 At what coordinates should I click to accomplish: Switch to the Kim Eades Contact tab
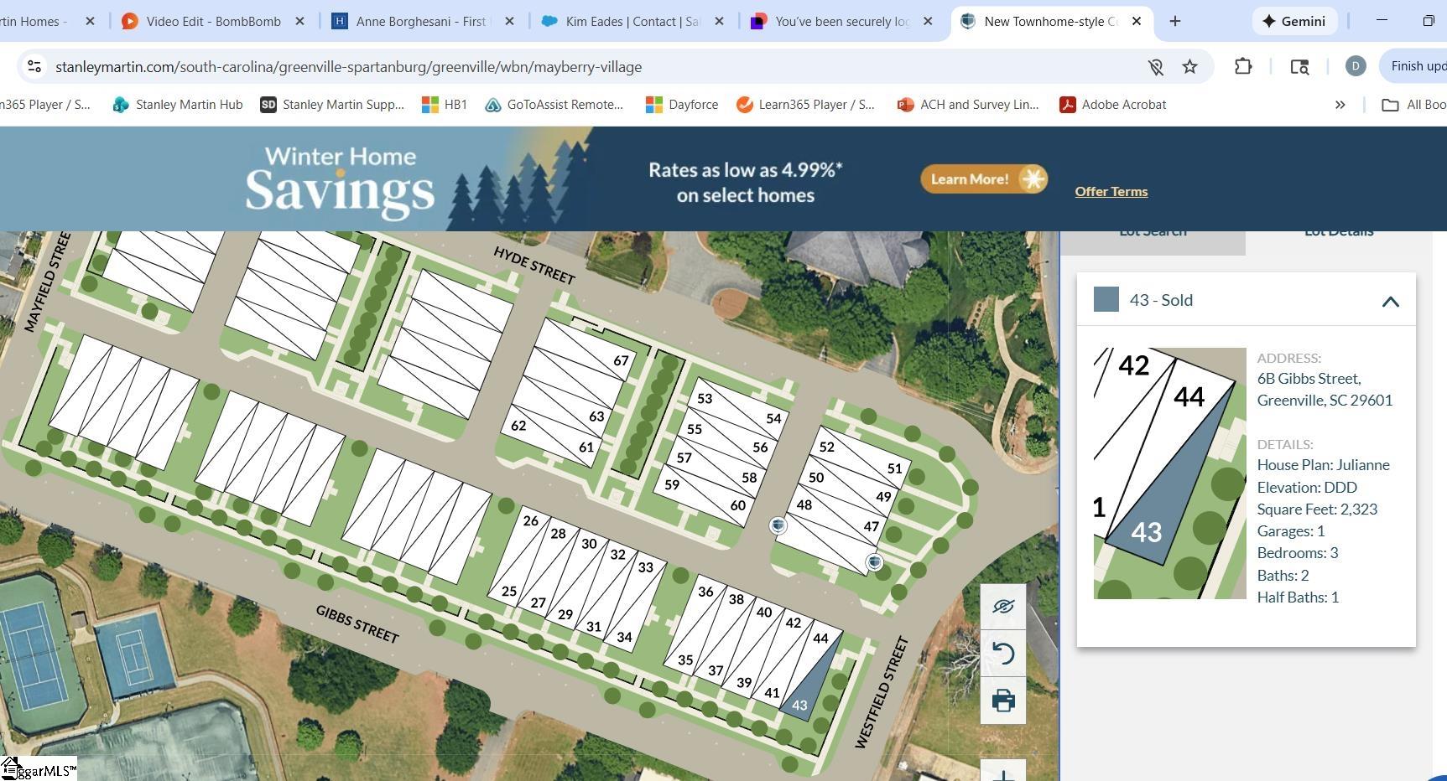click(632, 21)
